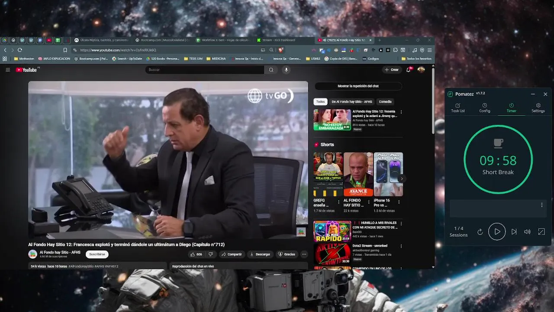This screenshot has height=312, width=554.
Task: Reload the page in browser toolbar
Action: 20,50
